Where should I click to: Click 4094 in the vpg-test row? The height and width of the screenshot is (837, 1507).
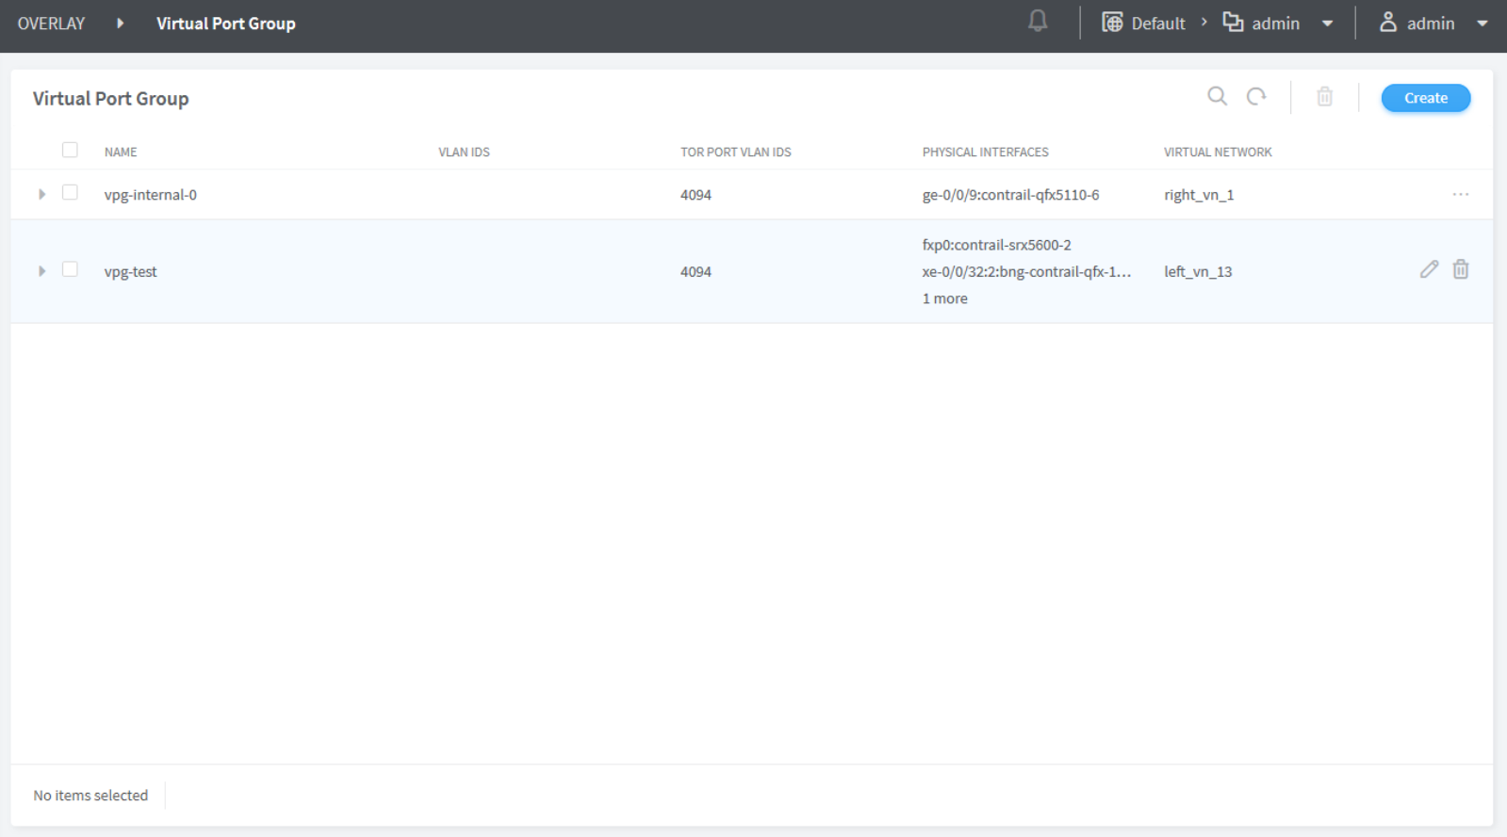coord(696,271)
